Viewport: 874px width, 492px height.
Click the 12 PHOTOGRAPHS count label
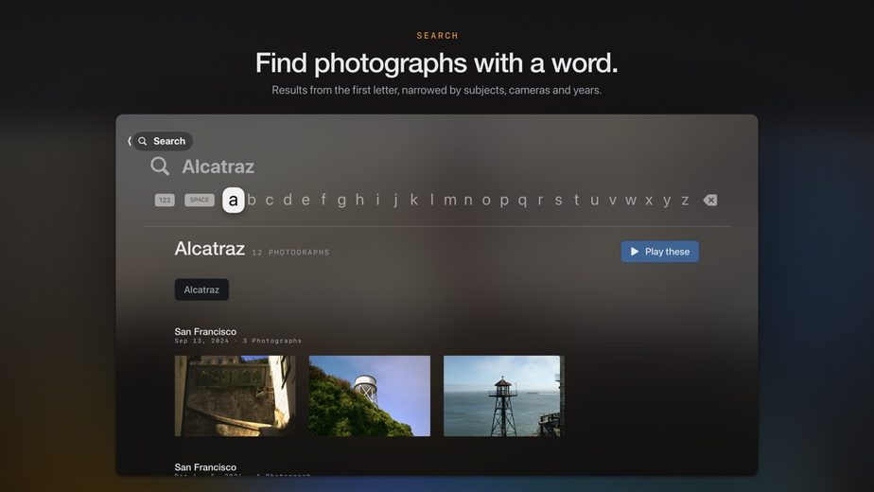[x=290, y=253]
